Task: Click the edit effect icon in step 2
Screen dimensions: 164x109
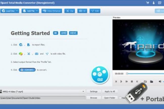Action: [47, 54]
